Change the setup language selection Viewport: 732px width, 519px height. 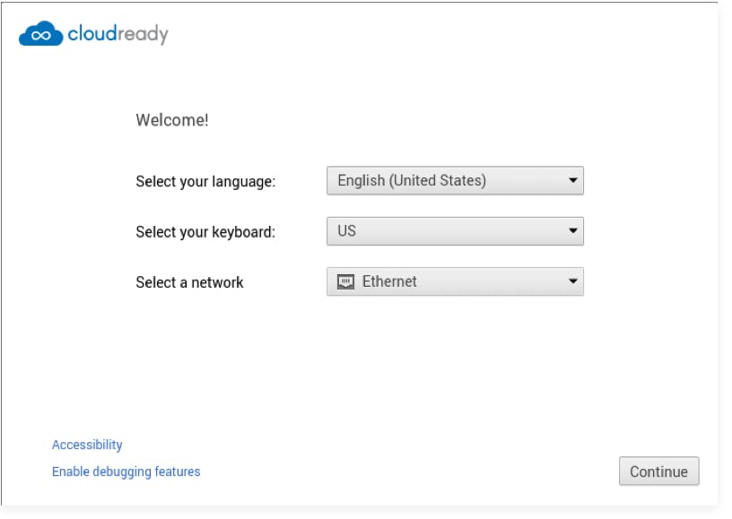[x=455, y=181]
